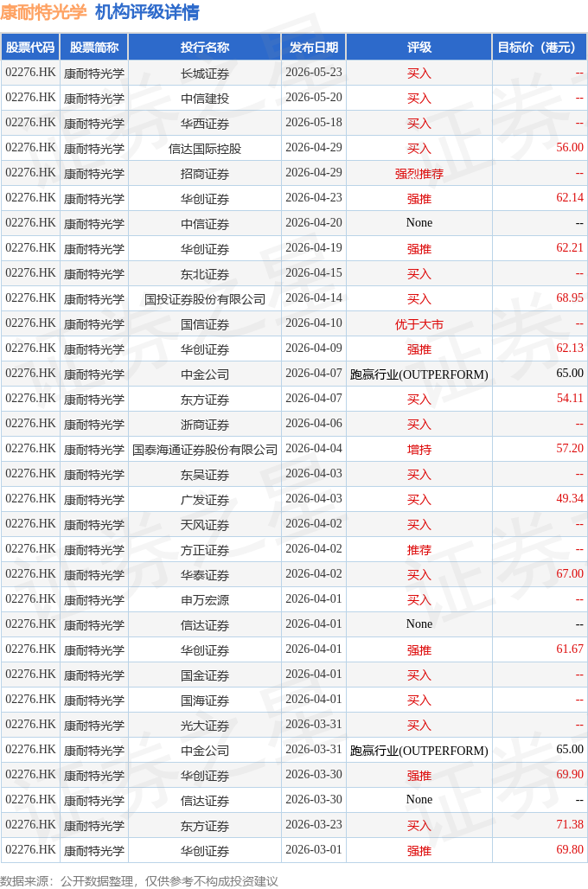The width and height of the screenshot is (588, 889).
Task: Select the 推荐 rating from 方正证券
Action: click(x=419, y=550)
